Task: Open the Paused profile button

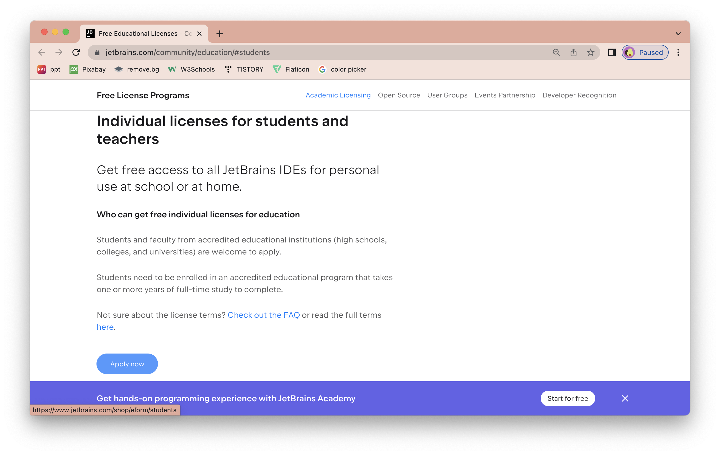Action: [645, 53]
